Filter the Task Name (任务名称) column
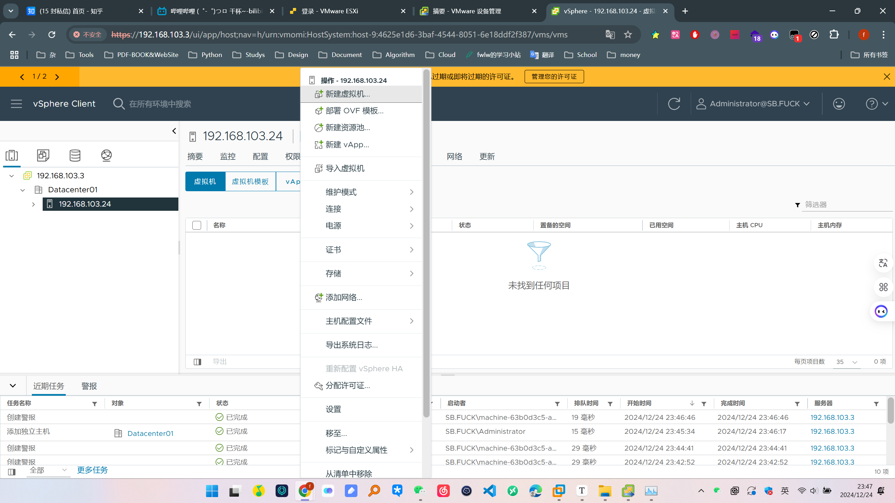The width and height of the screenshot is (895, 503). click(x=94, y=404)
